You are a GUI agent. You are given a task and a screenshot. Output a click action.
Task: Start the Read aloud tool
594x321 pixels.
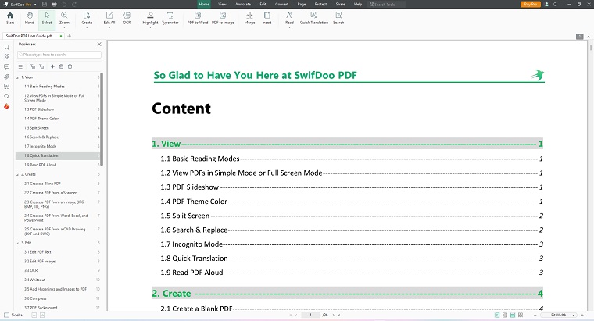[289, 18]
